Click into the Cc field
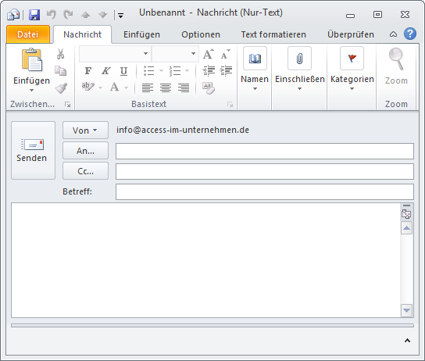 coord(265,172)
